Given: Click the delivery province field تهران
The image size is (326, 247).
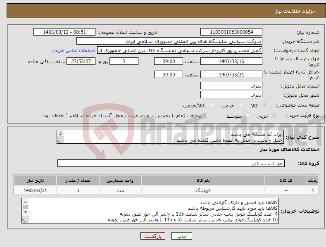Looking at the screenshot, I should tap(231, 85).
